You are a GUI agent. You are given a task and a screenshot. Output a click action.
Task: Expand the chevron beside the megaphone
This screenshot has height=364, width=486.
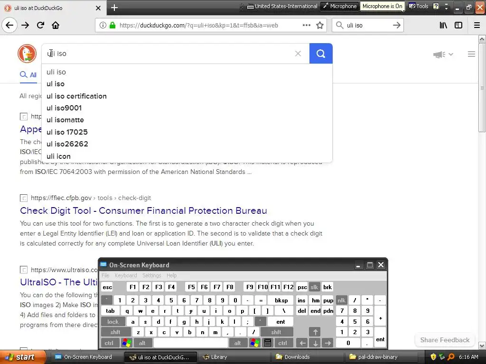(x=451, y=54)
